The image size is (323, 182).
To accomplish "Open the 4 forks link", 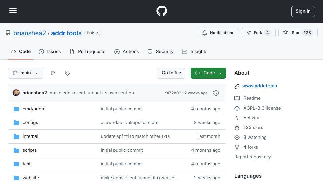I will tap(251, 147).
